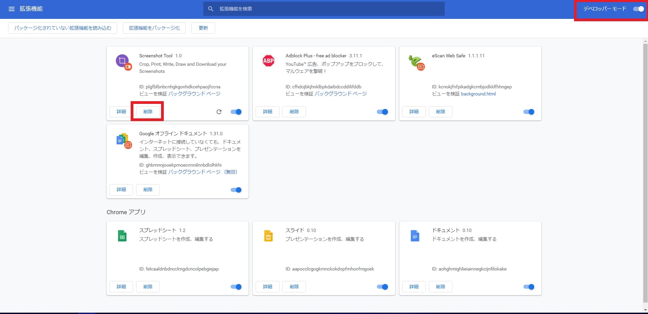Remove eScan Web Safe with 削除
Image resolution: width=648 pixels, height=314 pixels.
(441, 112)
